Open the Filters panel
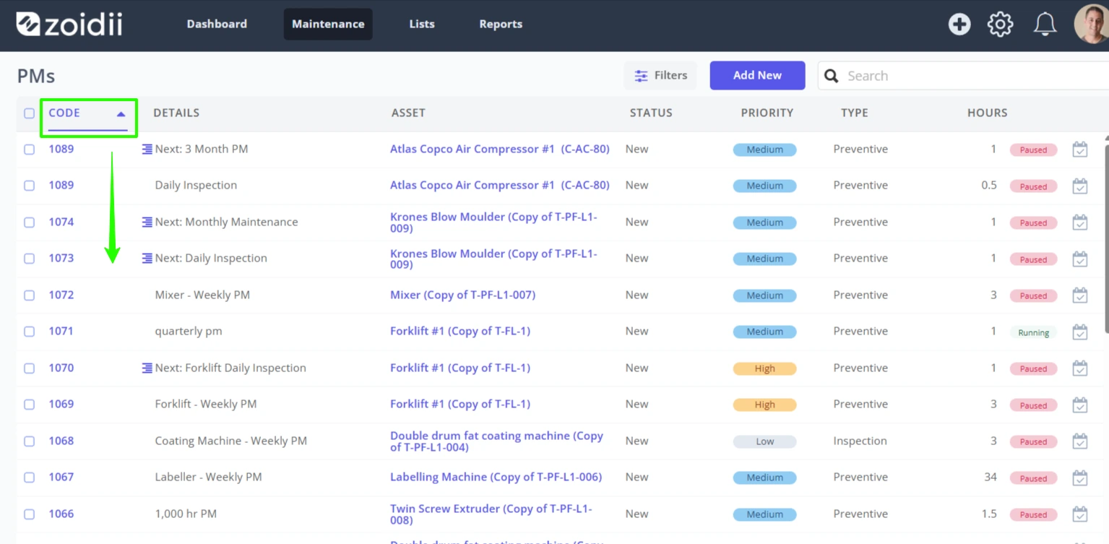This screenshot has height=544, width=1109. [660, 75]
